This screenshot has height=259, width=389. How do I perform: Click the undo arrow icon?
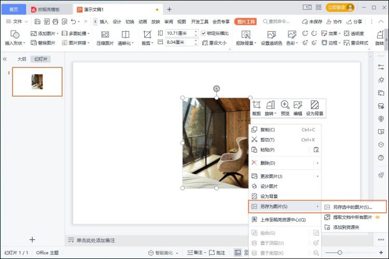74,22
